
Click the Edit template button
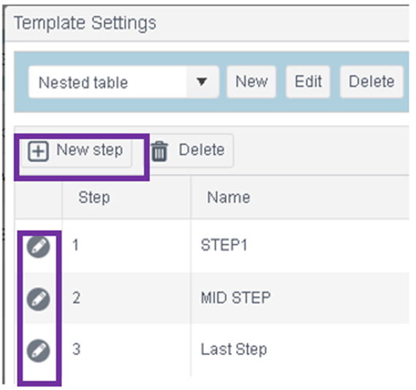tap(308, 82)
